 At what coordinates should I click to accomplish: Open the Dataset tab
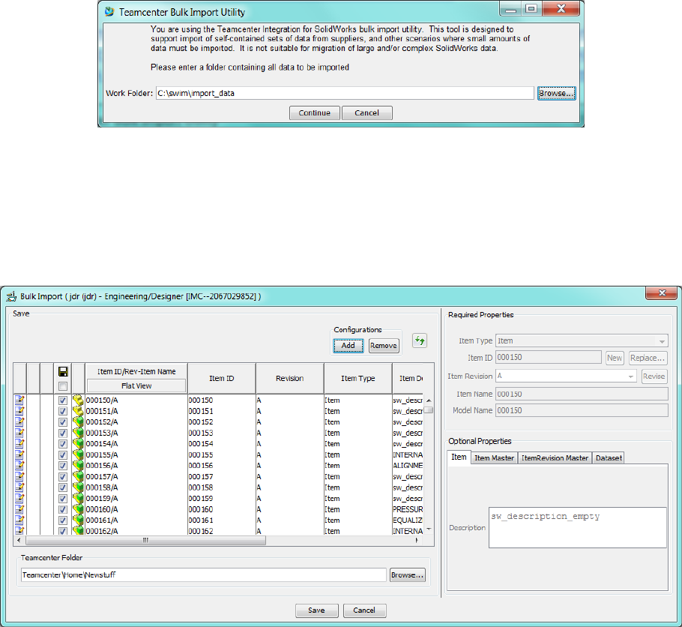coord(609,458)
